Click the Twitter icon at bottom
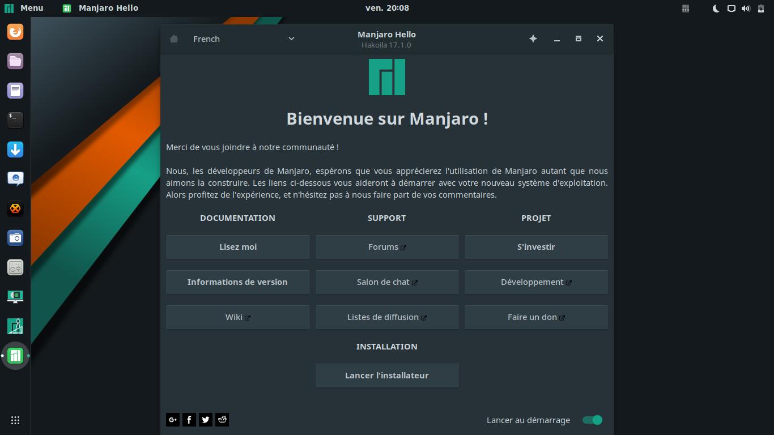 [206, 420]
